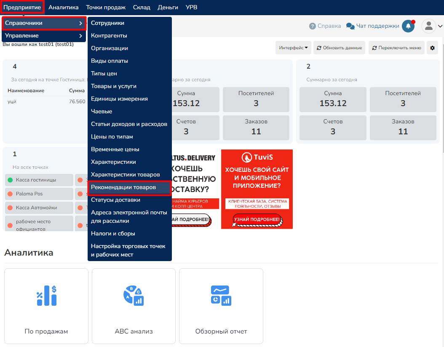
Task: Expand the Интерфейс dropdown
Action: (293, 48)
